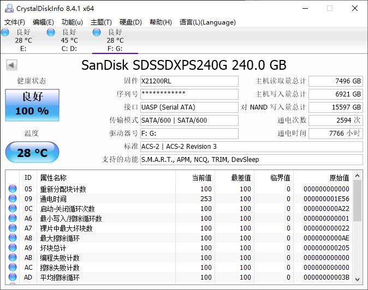Select the 擦除失败计数 attribute row
Viewport: 368px width, 290px height.
tap(179, 267)
